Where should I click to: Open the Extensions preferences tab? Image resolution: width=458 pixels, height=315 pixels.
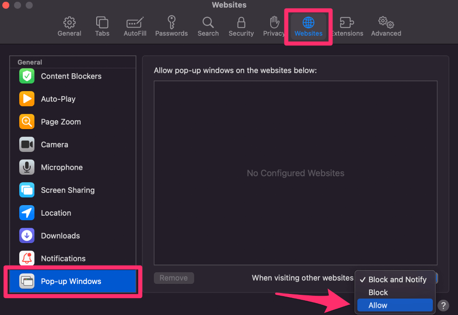[347, 27]
